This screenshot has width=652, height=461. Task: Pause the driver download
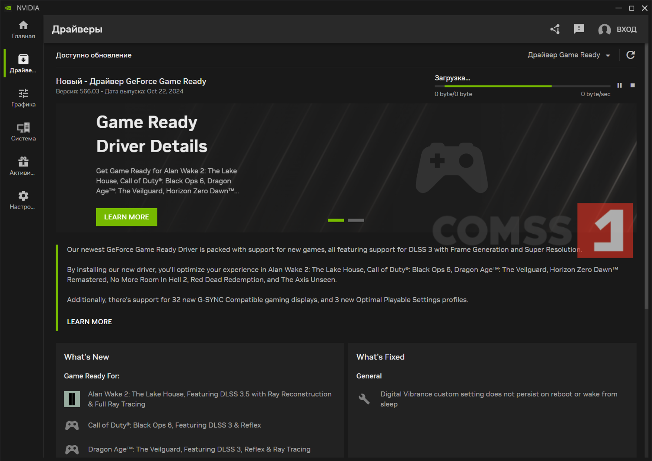pyautogui.click(x=619, y=85)
